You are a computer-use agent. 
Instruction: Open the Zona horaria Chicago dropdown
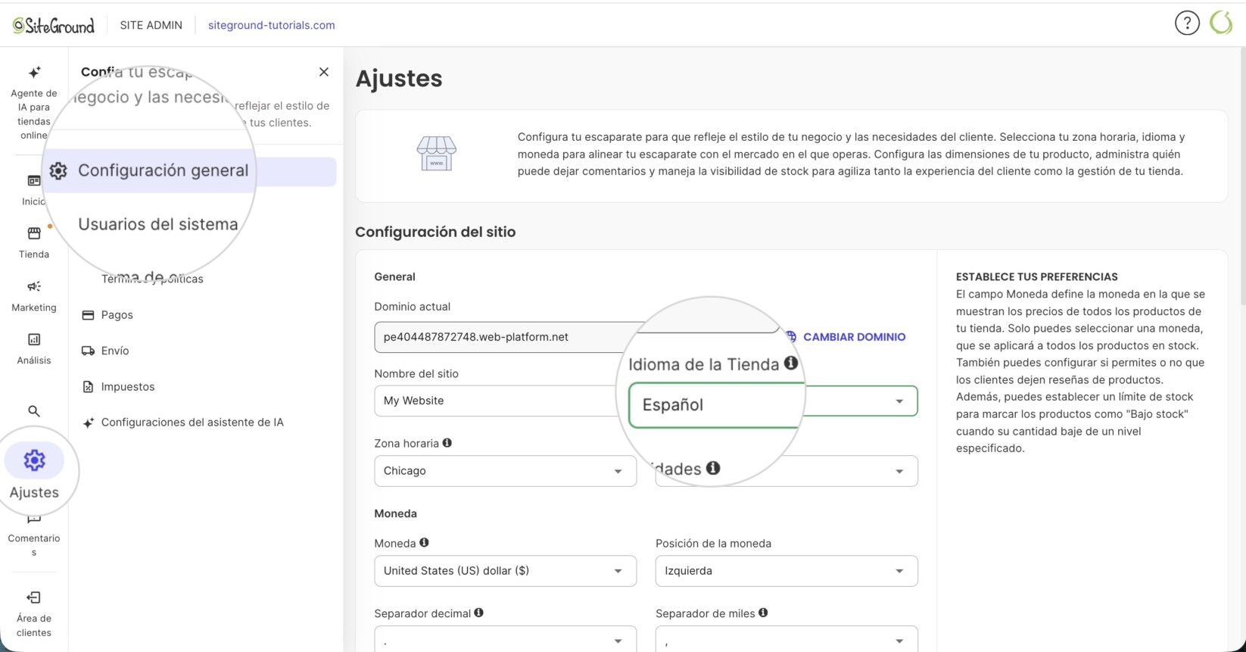(506, 471)
